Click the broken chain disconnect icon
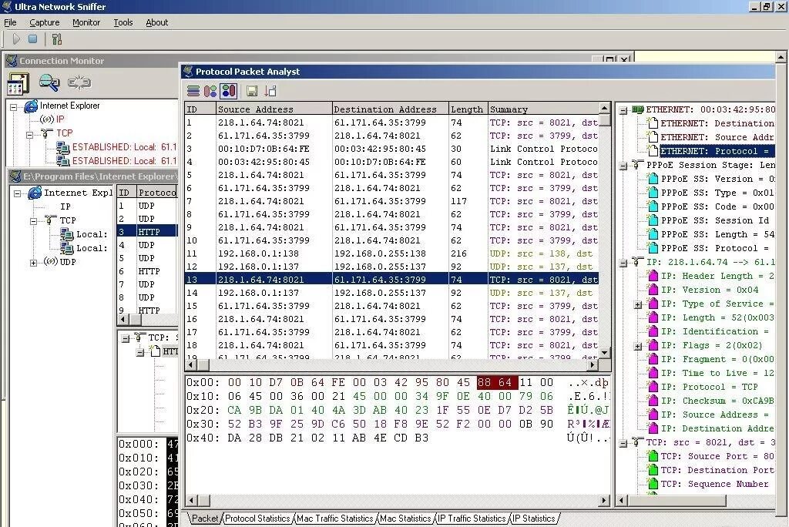The image size is (789, 527). pos(79,82)
